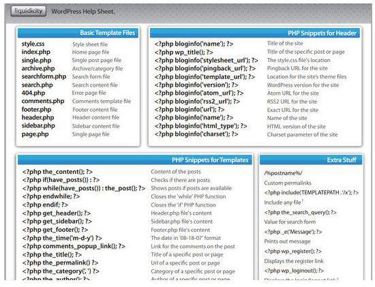Click the _e('Message') snippet
The width and height of the screenshot is (375, 287).
[293, 232]
